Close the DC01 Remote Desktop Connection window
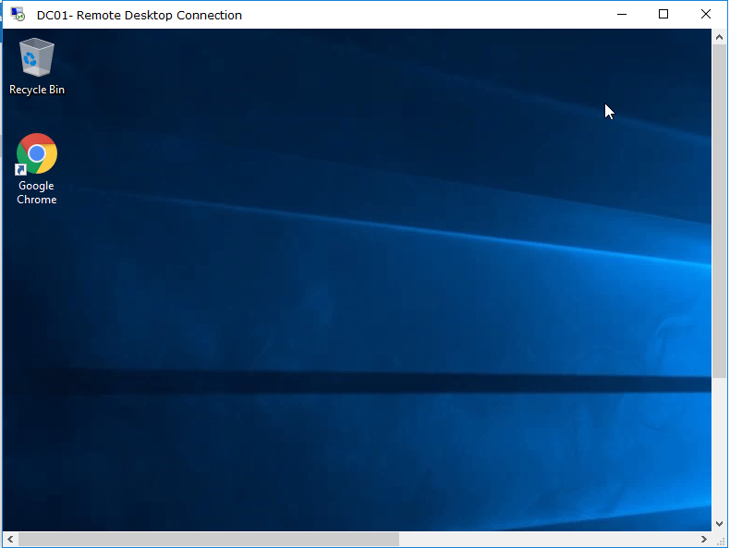Image resolution: width=730 pixels, height=548 pixels. tap(706, 15)
